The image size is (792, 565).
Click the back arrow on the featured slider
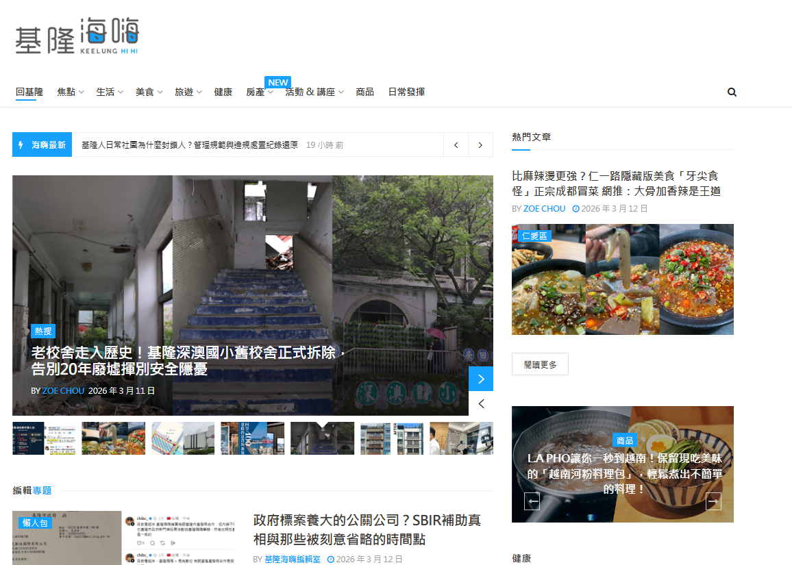(481, 404)
